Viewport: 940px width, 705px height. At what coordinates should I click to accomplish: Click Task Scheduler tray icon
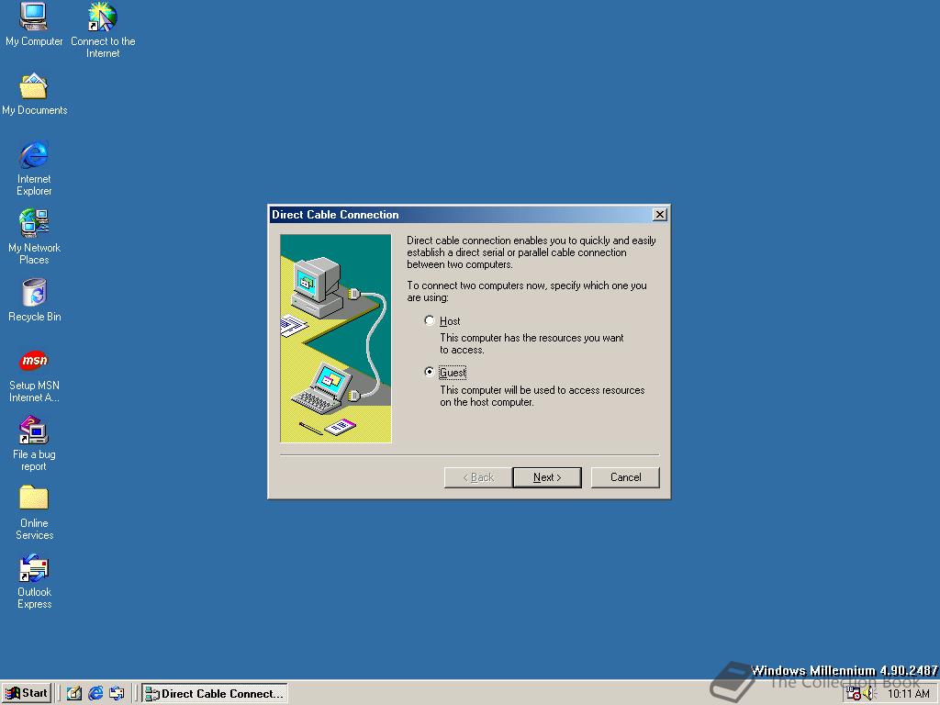click(853, 694)
